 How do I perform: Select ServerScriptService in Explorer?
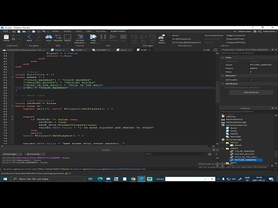(236, 125)
